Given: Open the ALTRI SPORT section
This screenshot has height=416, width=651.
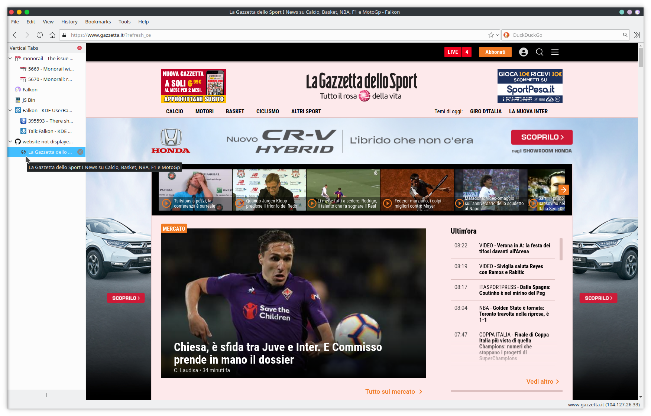Looking at the screenshot, I should point(306,111).
